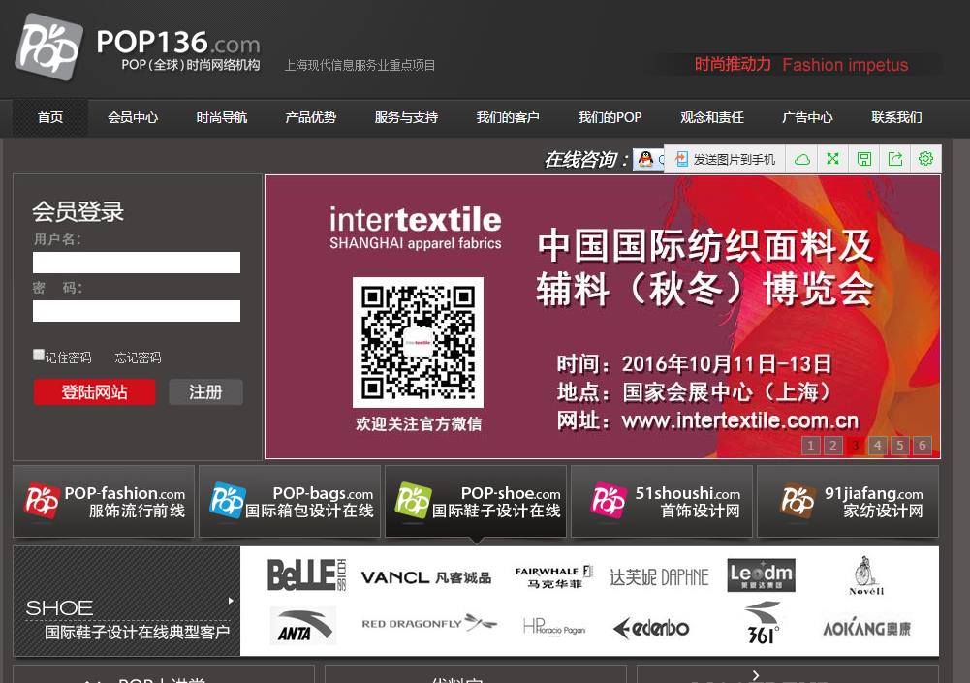
Task: Open the 观念和责任 menu item
Action: (712, 117)
